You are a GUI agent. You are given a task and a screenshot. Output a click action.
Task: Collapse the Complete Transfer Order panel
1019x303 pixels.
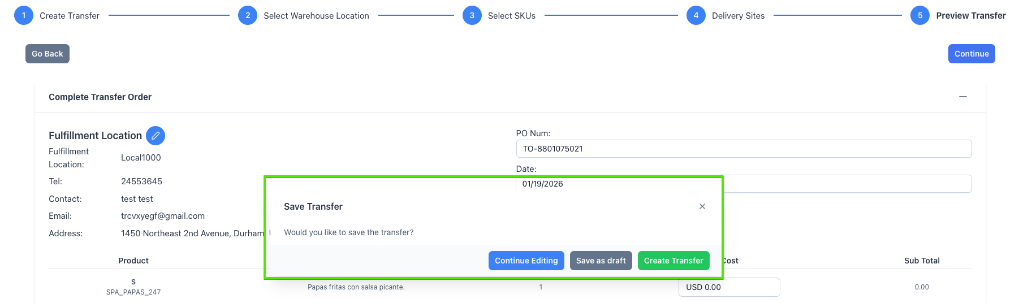[x=962, y=97]
